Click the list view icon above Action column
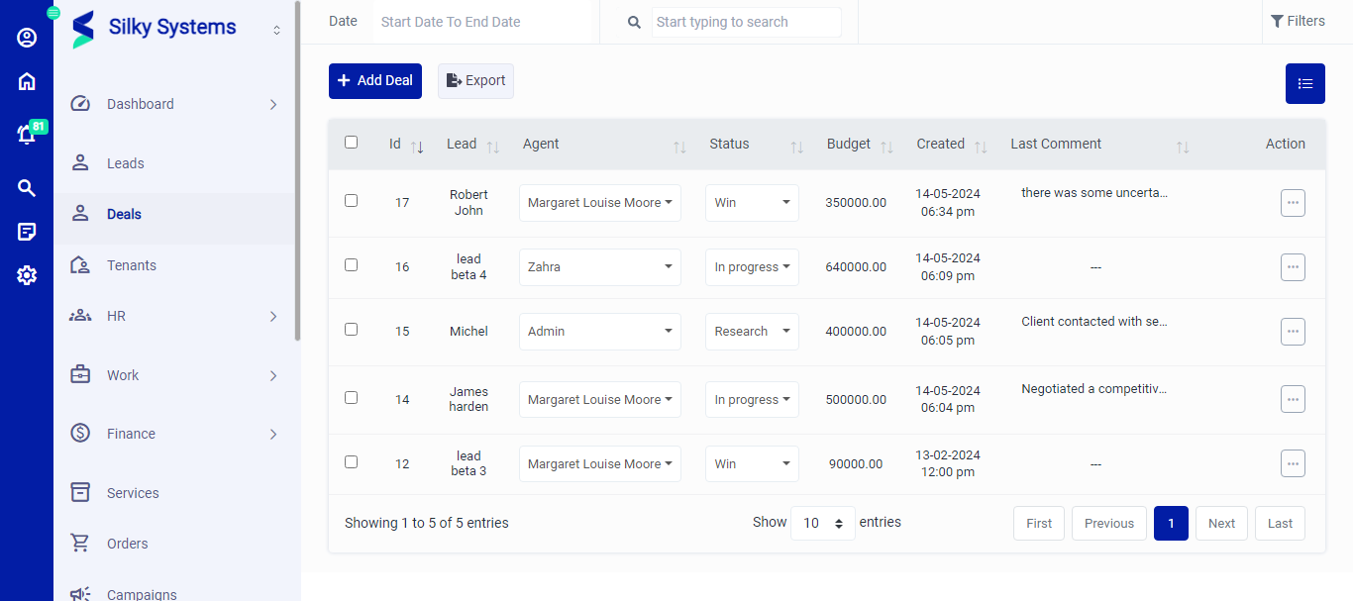Image resolution: width=1353 pixels, height=601 pixels. click(1304, 84)
